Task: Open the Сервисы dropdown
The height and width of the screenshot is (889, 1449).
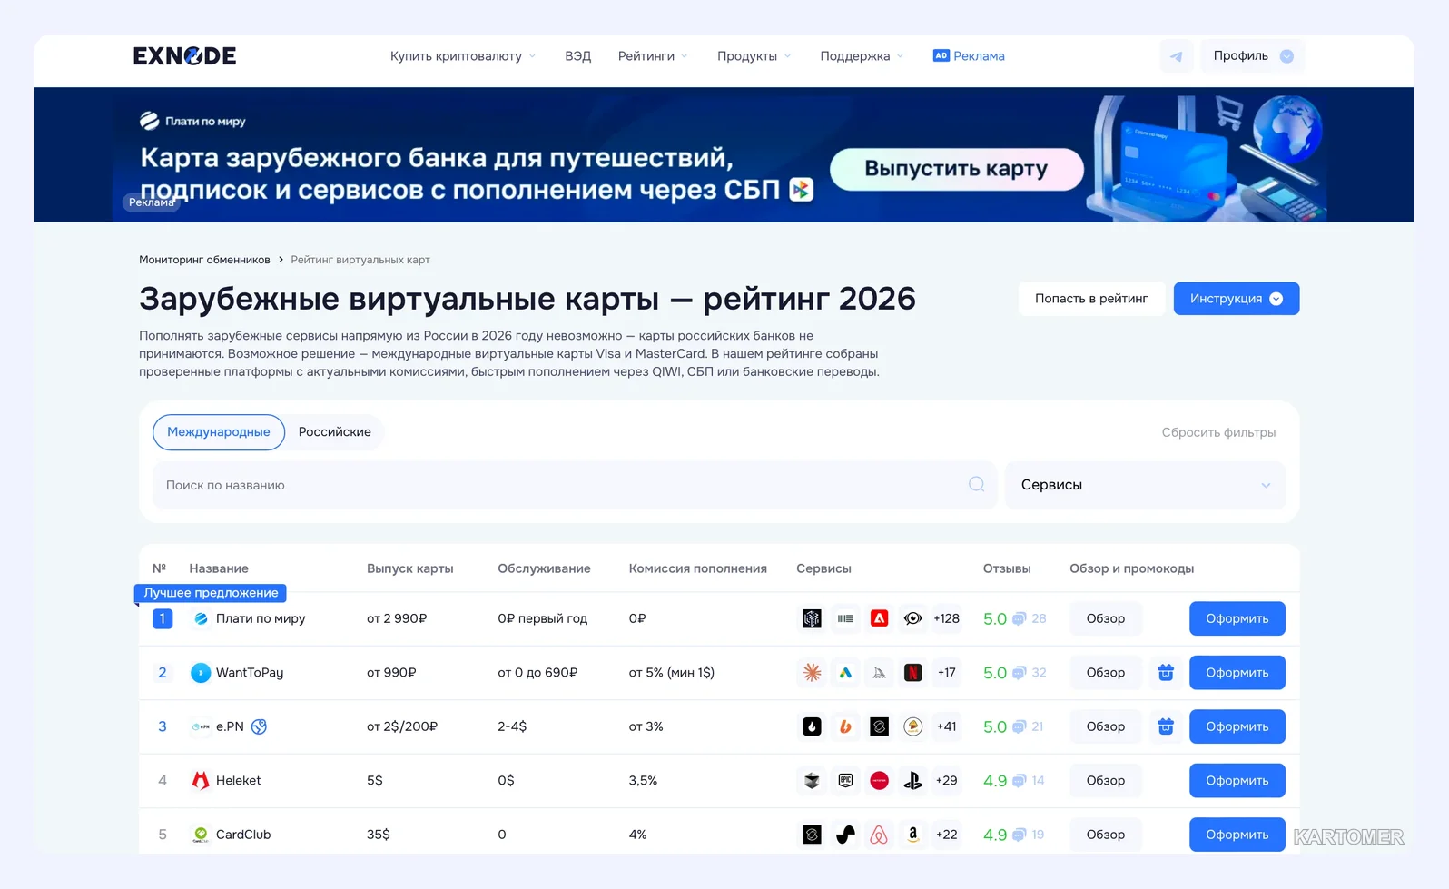Action: pyautogui.click(x=1145, y=485)
